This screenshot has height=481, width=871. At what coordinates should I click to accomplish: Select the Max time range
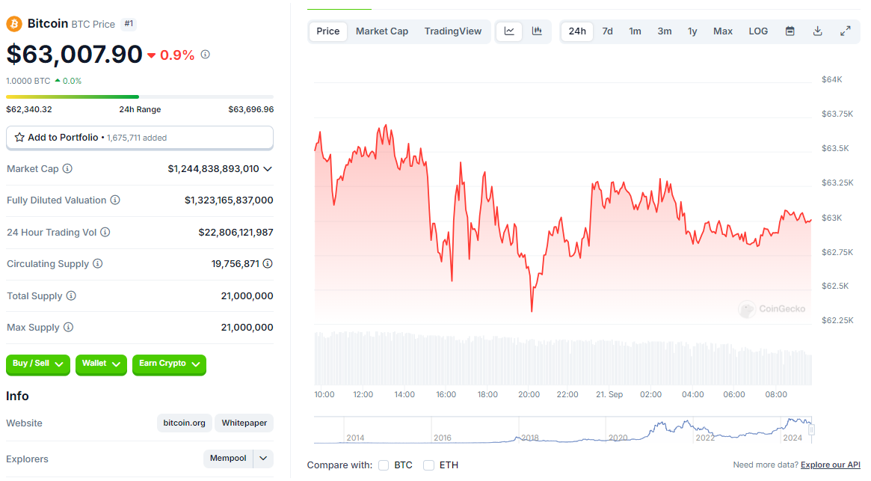click(x=723, y=31)
